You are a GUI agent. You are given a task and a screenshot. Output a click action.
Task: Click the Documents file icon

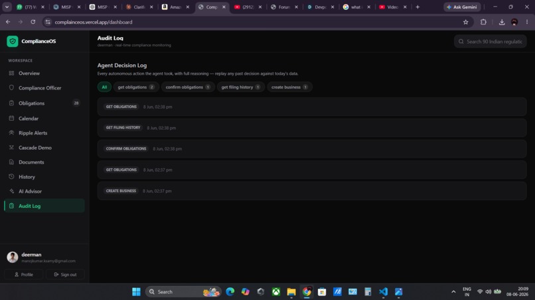point(11,162)
